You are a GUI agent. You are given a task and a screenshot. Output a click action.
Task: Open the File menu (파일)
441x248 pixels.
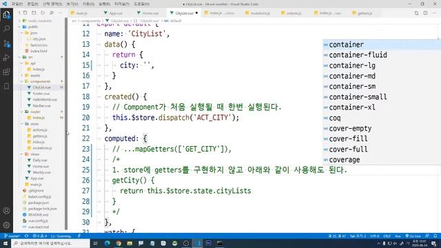(17, 4)
